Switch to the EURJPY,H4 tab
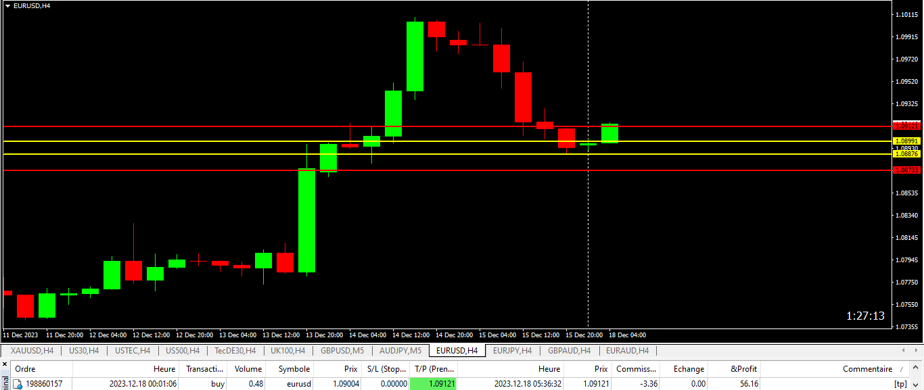Image resolution: width=924 pixels, height=390 pixels. click(513, 351)
